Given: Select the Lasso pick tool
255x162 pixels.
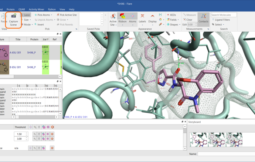Looking at the screenshot, I should pos(26,15).
